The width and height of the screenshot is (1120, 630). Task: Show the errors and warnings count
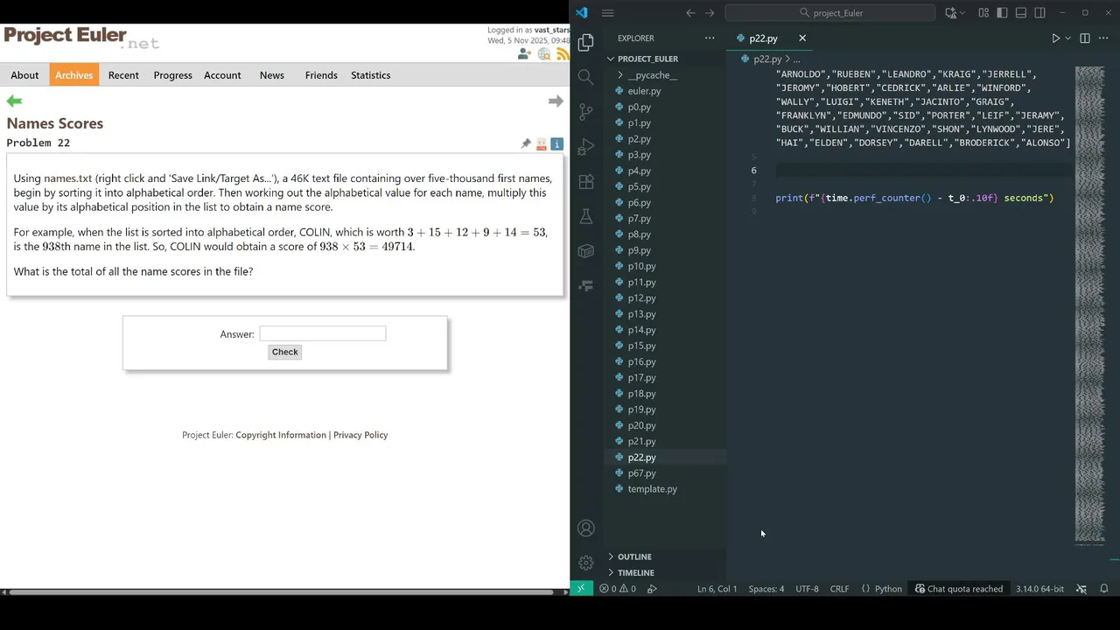pos(618,589)
